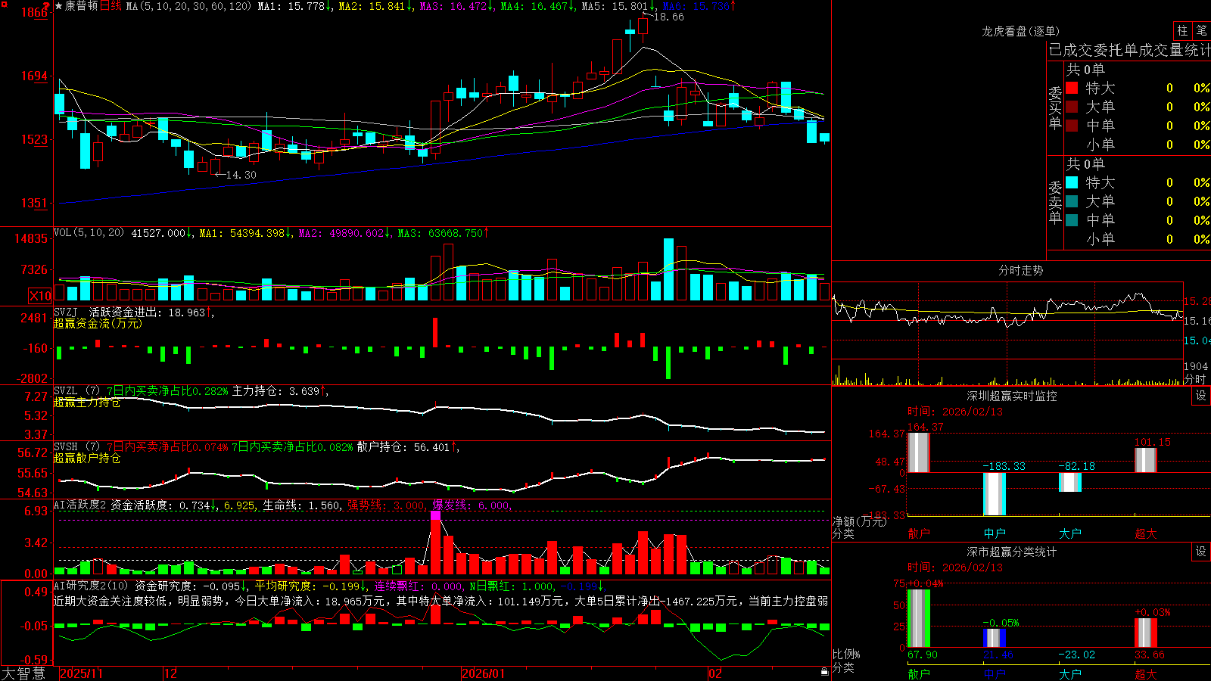Click the 超赢资金流(万元) label
1211x681 pixels.
coord(98,323)
